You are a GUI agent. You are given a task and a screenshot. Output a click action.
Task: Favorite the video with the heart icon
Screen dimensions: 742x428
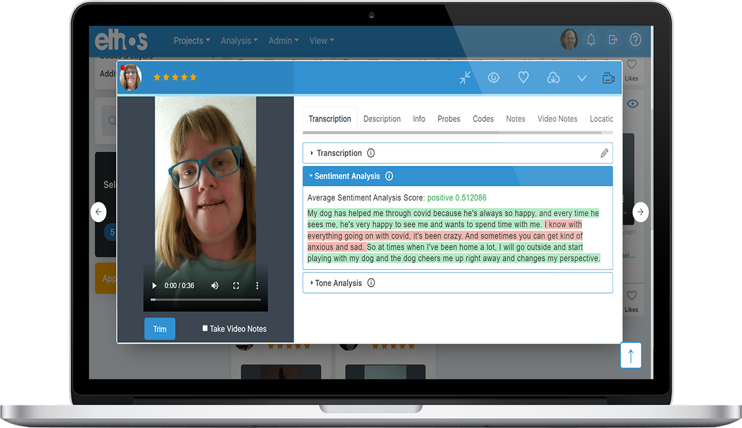pos(523,78)
